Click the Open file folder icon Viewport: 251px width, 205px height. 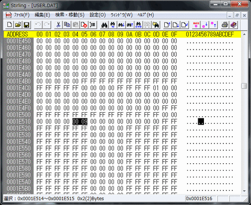[18, 25]
